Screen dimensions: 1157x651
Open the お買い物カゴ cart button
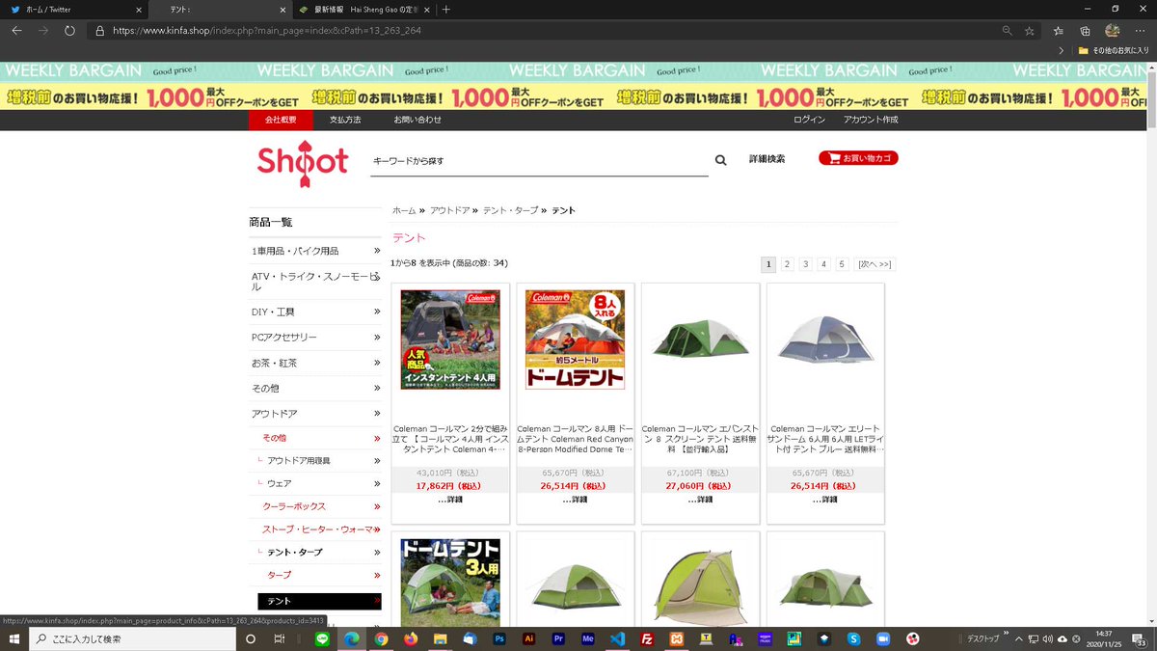click(x=858, y=158)
